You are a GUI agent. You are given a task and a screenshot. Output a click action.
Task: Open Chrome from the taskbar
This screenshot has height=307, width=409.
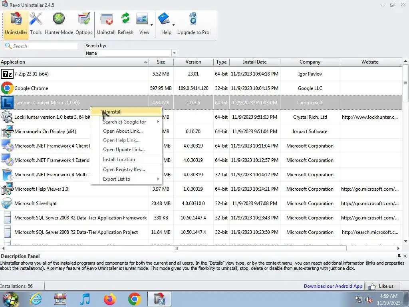[x=134, y=299]
